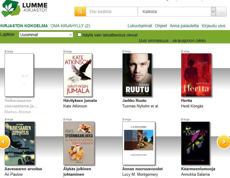Open Uusi ominaisuus - varausjonon lukko notice
This screenshot has width=230, height=178.
coord(172,41)
